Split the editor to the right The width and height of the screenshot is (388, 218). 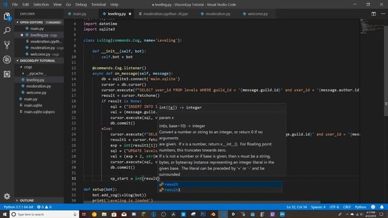pos(373,14)
